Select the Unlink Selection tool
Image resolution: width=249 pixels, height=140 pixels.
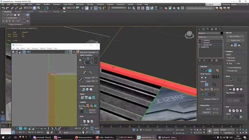coord(16,8)
